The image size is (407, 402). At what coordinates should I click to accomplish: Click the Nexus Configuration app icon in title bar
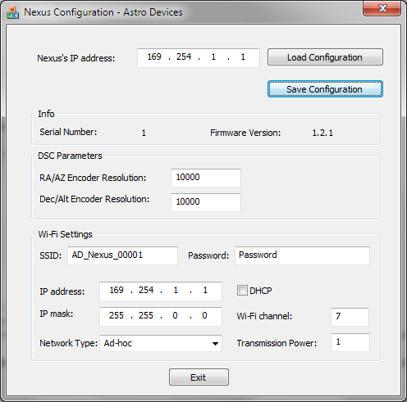12,12
